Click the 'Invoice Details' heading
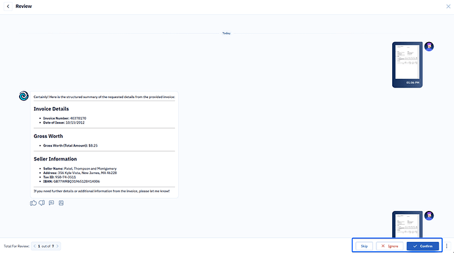This screenshot has width=454, height=253. tap(51, 109)
